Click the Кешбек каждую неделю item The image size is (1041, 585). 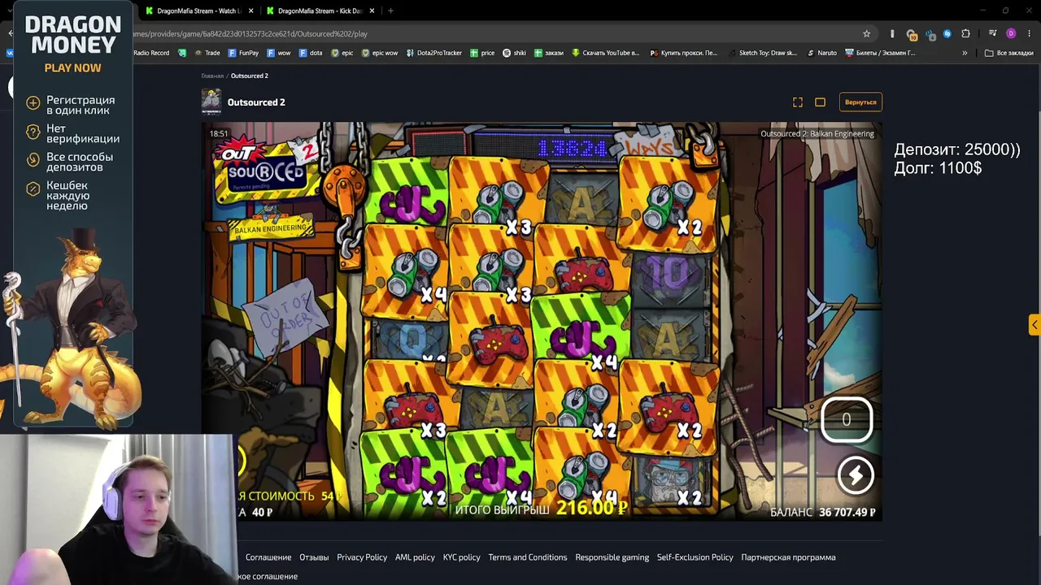tap(68, 196)
